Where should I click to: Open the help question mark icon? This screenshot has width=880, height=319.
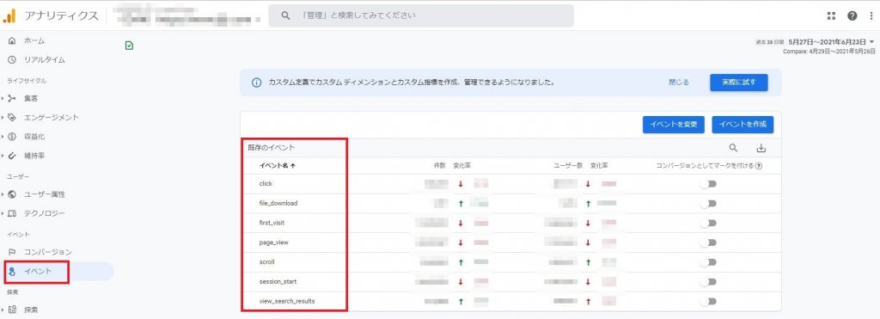tap(852, 15)
